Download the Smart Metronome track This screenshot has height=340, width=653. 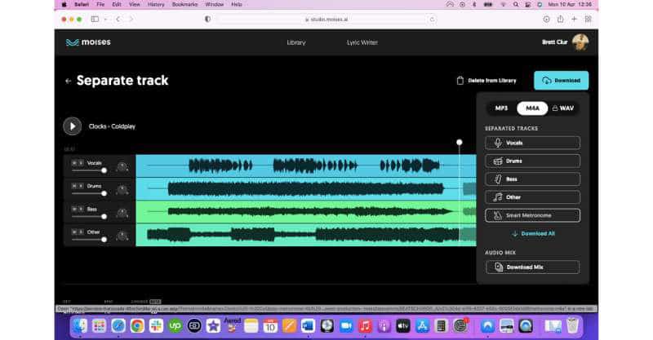[x=532, y=215]
